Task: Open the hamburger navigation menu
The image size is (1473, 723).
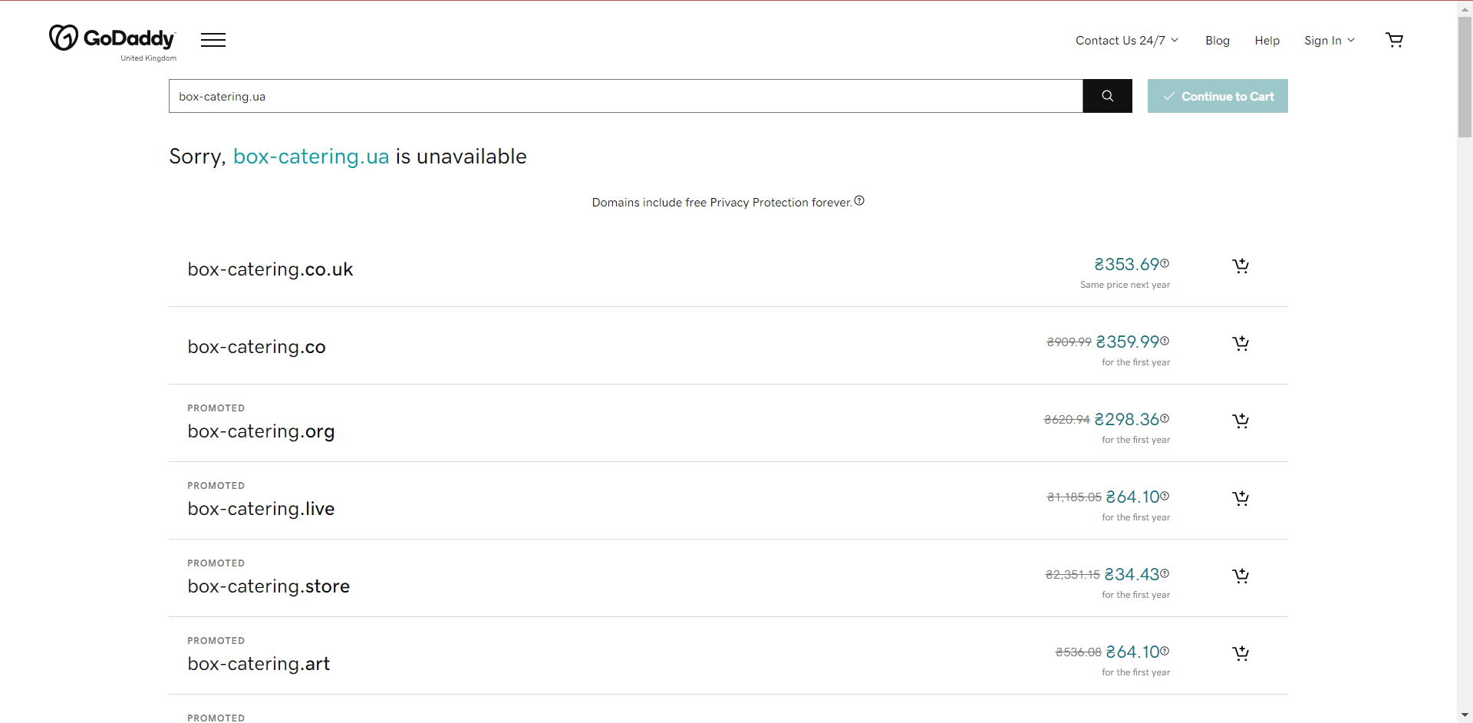Action: click(x=213, y=40)
